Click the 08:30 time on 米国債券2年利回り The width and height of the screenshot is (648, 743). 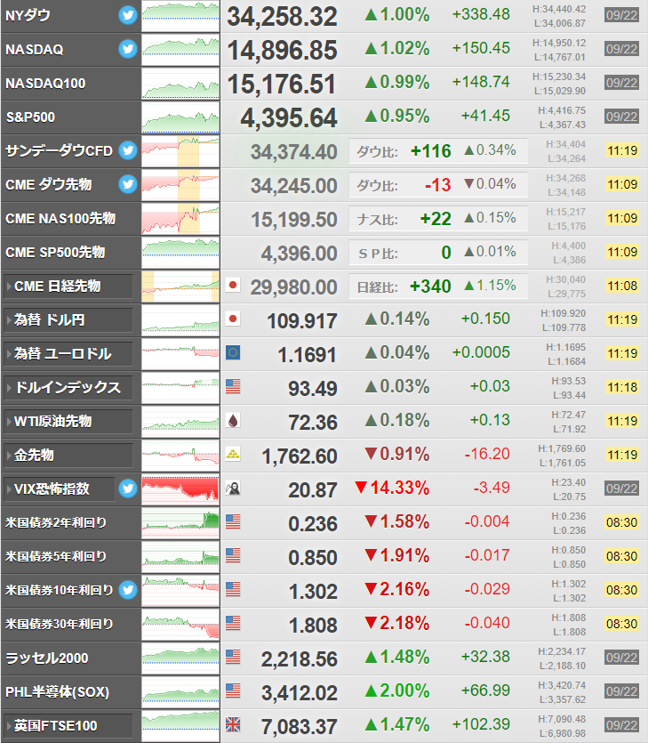[622, 522]
